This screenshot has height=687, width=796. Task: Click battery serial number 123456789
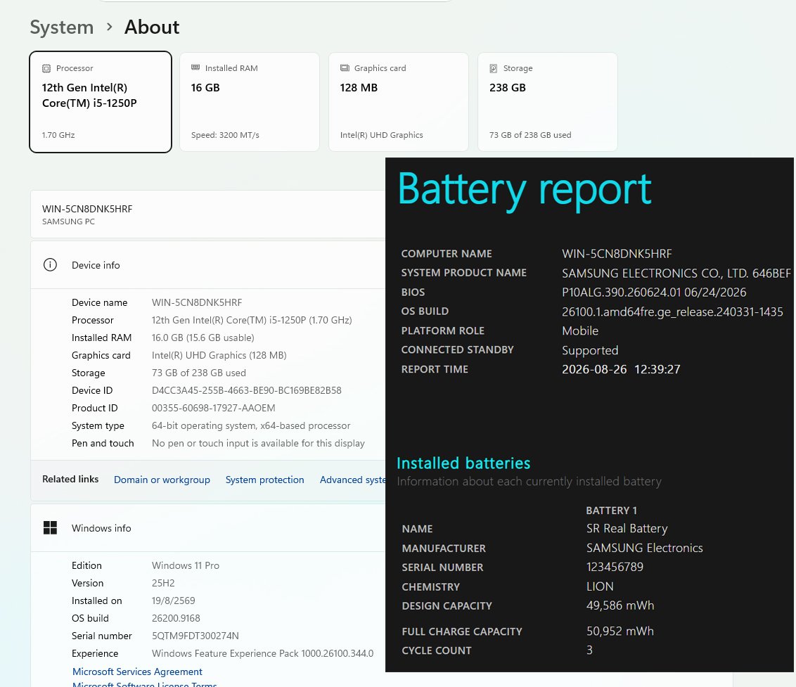click(x=615, y=567)
